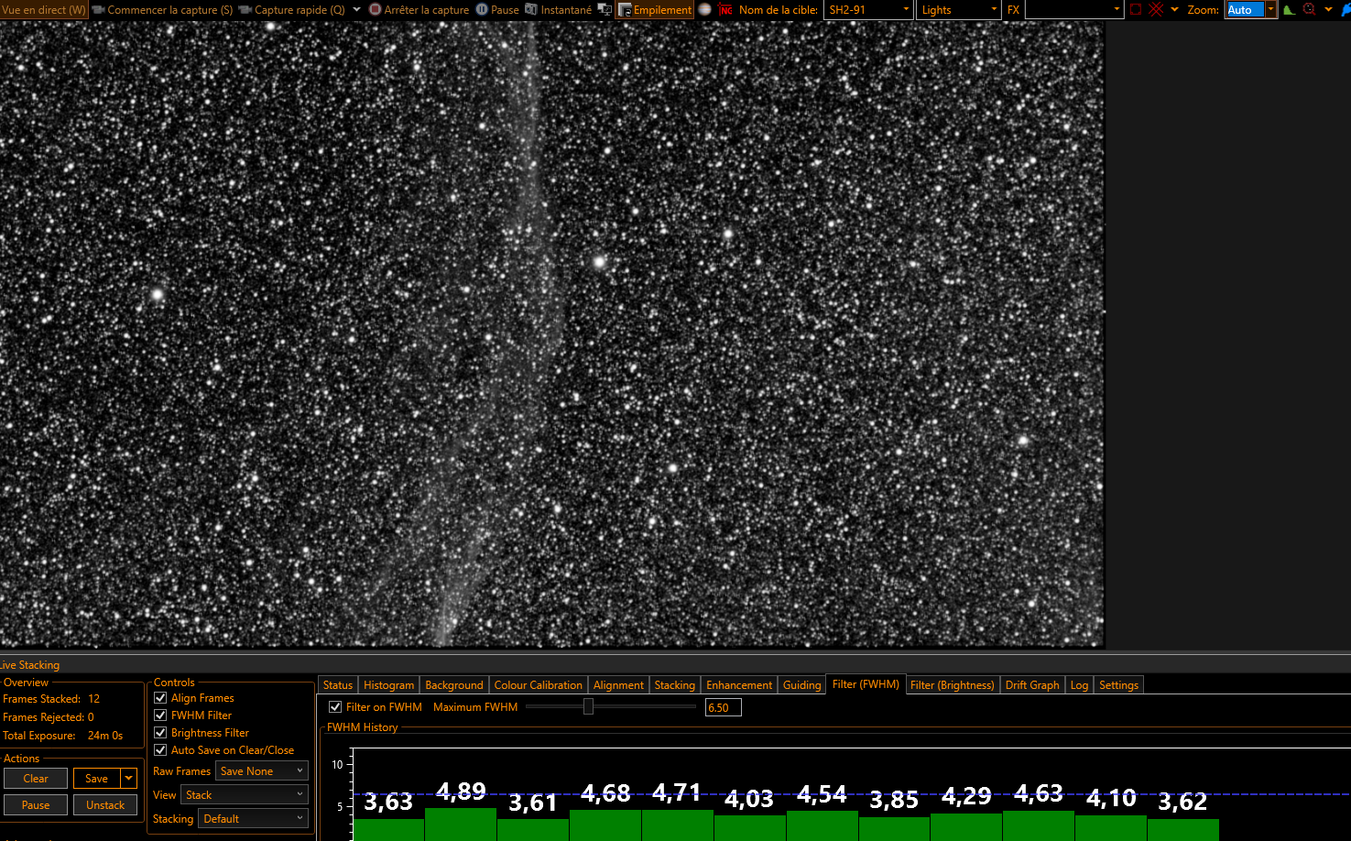
Task: Click the Maximum FWHM slider handle
Action: [588, 706]
